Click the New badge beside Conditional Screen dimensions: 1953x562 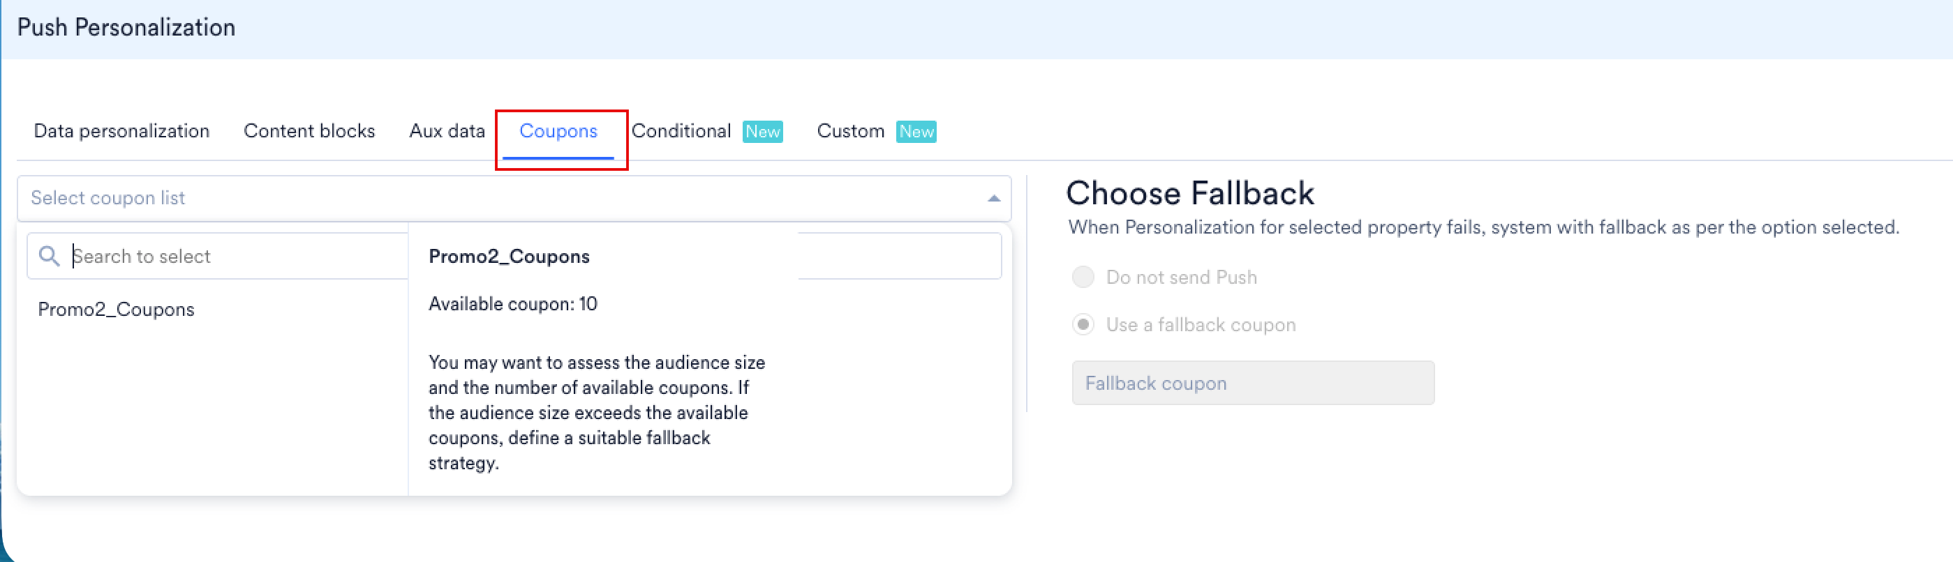point(762,132)
